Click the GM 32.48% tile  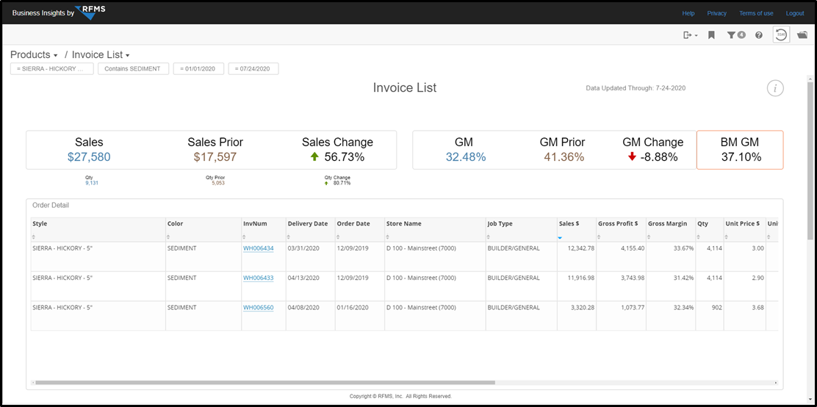pyautogui.click(x=466, y=150)
